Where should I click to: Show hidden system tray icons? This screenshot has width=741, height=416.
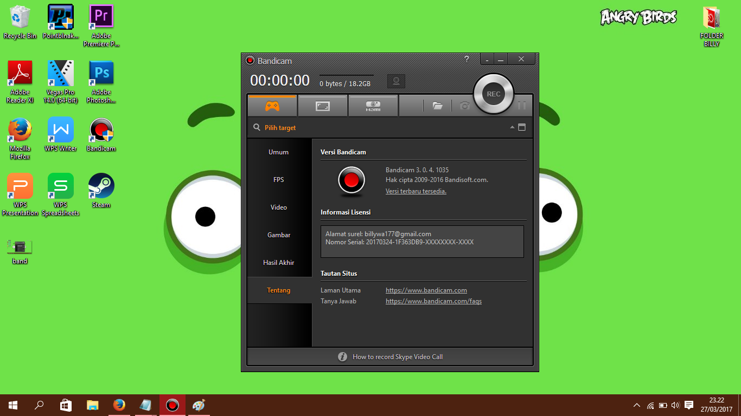point(637,405)
